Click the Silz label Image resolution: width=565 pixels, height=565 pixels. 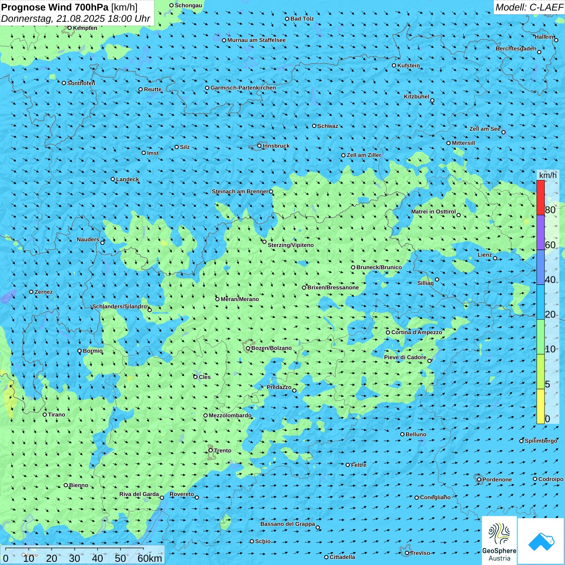tap(184, 147)
